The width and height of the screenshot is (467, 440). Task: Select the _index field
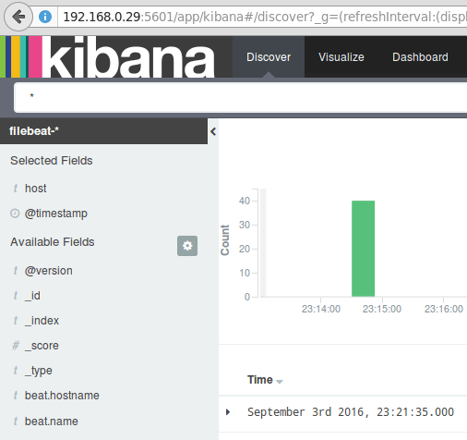tap(42, 321)
